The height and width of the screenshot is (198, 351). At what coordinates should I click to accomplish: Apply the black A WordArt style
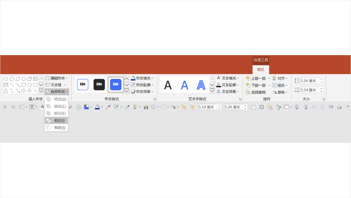[168, 85]
